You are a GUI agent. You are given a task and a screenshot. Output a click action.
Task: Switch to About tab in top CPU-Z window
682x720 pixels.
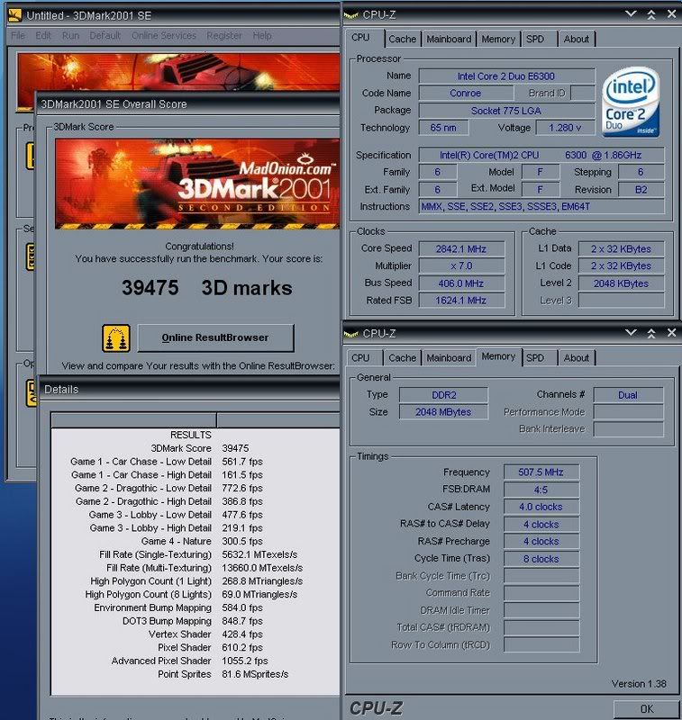pos(577,39)
